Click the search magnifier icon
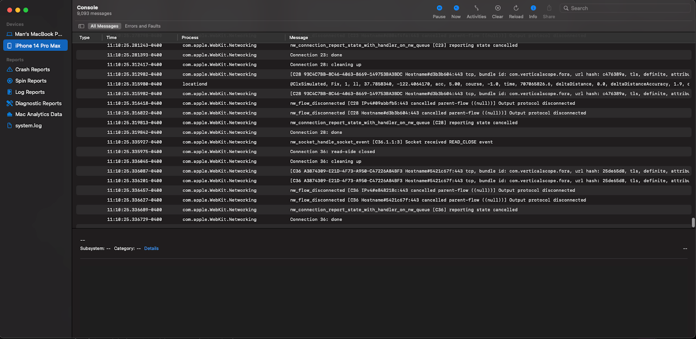This screenshot has width=696, height=339. click(x=566, y=8)
